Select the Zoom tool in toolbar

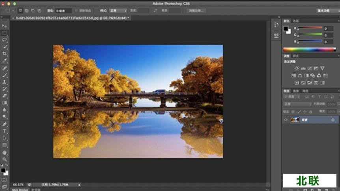click(x=5, y=159)
